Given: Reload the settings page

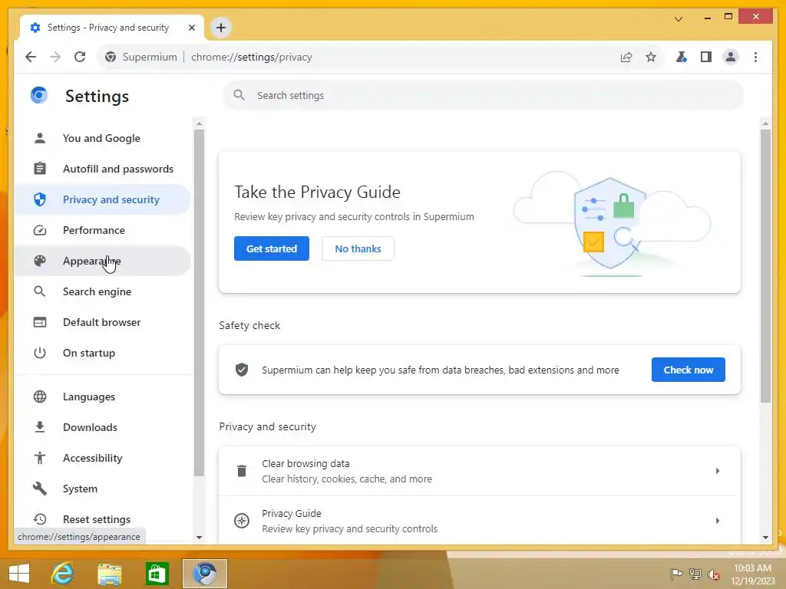Looking at the screenshot, I should point(80,57).
